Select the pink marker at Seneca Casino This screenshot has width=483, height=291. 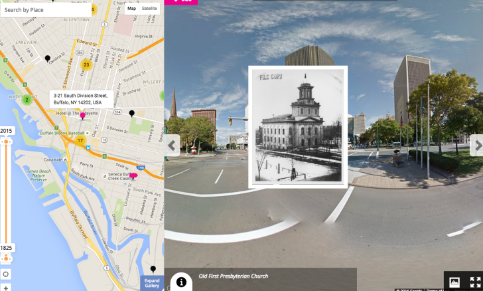[133, 175]
